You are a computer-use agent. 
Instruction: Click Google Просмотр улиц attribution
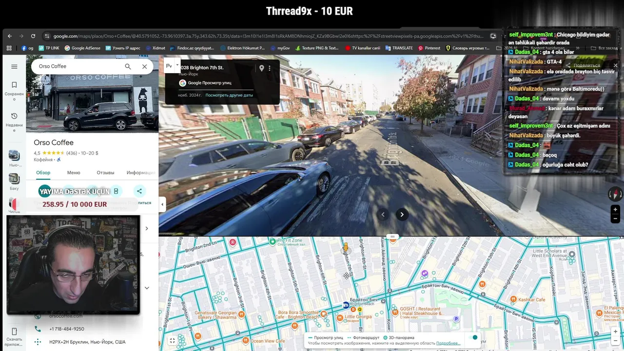pos(205,83)
